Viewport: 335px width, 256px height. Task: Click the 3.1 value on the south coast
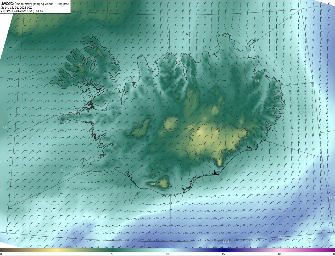point(153,184)
